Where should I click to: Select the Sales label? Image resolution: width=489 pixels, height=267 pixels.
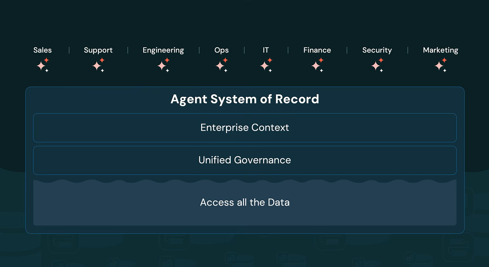(43, 50)
